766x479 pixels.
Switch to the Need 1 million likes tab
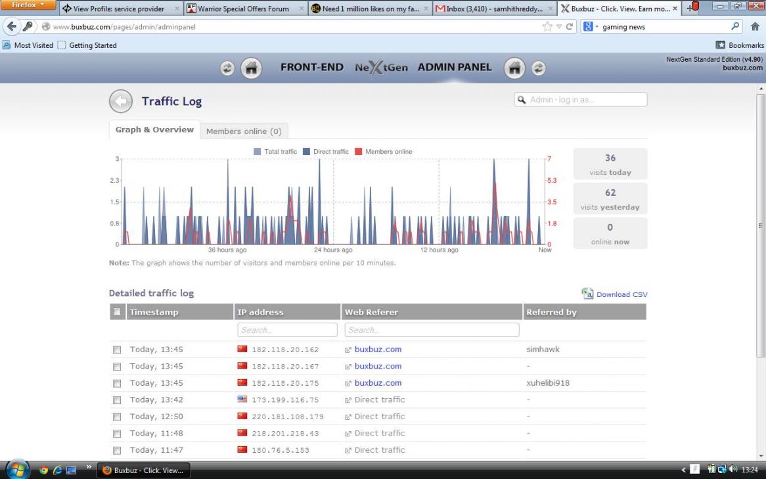pos(370,9)
